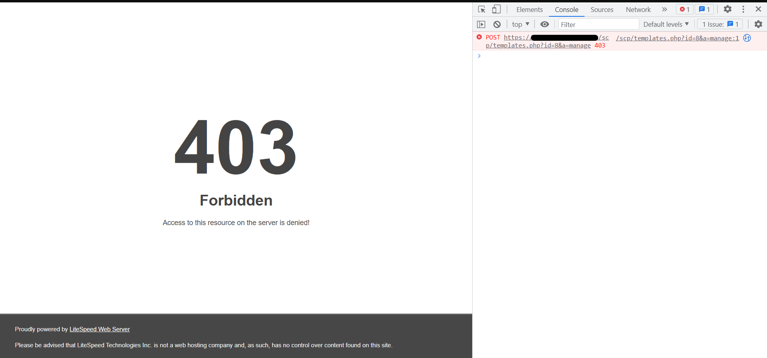Open the DevTools three-dot customize menu
Viewport: 767px width, 358px height.
click(x=743, y=9)
